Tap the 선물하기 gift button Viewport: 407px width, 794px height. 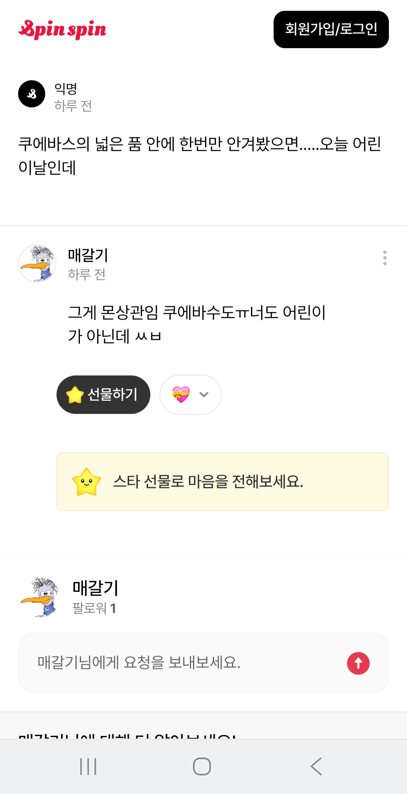click(103, 394)
